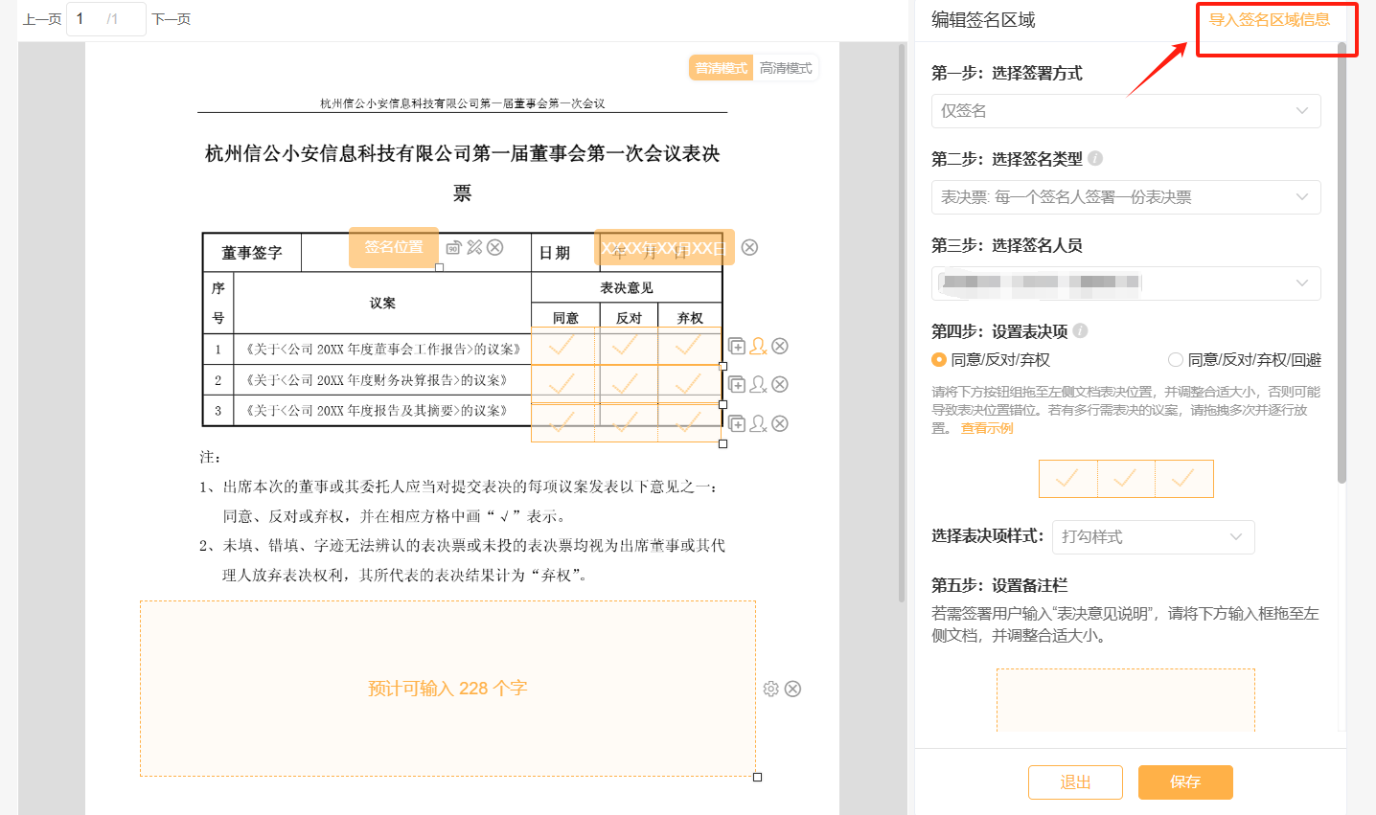Viewport: 1376px width, 815px height.
Task: Remove the remarks box 预计可输入 228 个字
Action: [793, 689]
